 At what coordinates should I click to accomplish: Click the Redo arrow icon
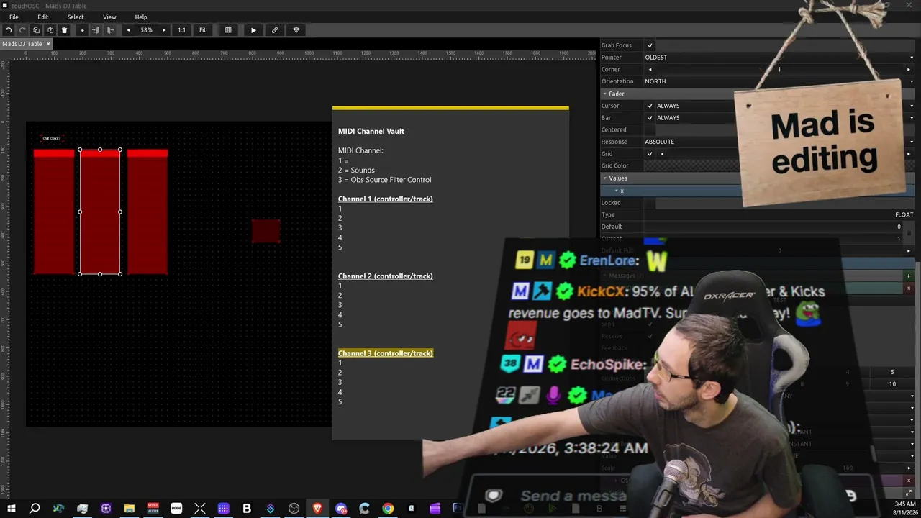coord(22,30)
